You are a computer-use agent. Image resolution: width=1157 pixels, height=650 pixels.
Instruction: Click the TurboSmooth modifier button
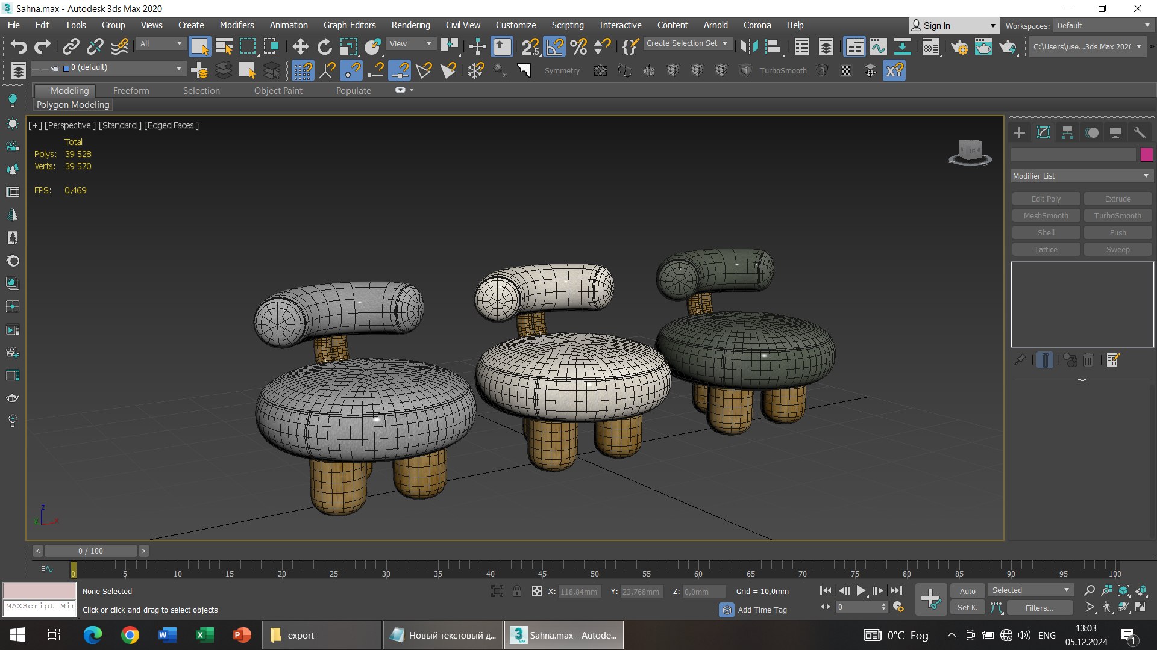(x=1118, y=215)
